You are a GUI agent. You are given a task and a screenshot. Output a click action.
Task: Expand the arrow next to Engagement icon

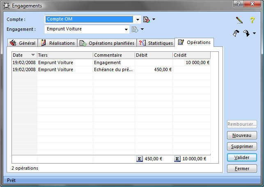[142, 29]
